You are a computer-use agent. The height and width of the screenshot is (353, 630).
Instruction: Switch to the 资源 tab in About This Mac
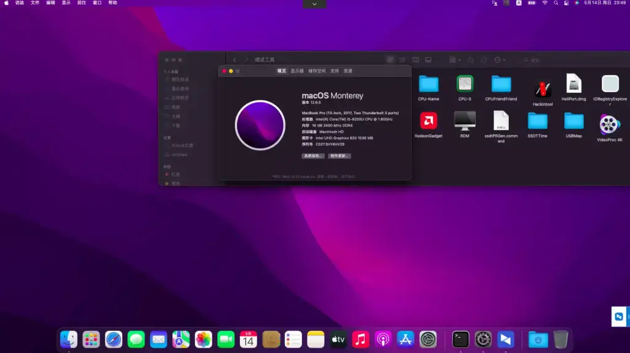[348, 71]
